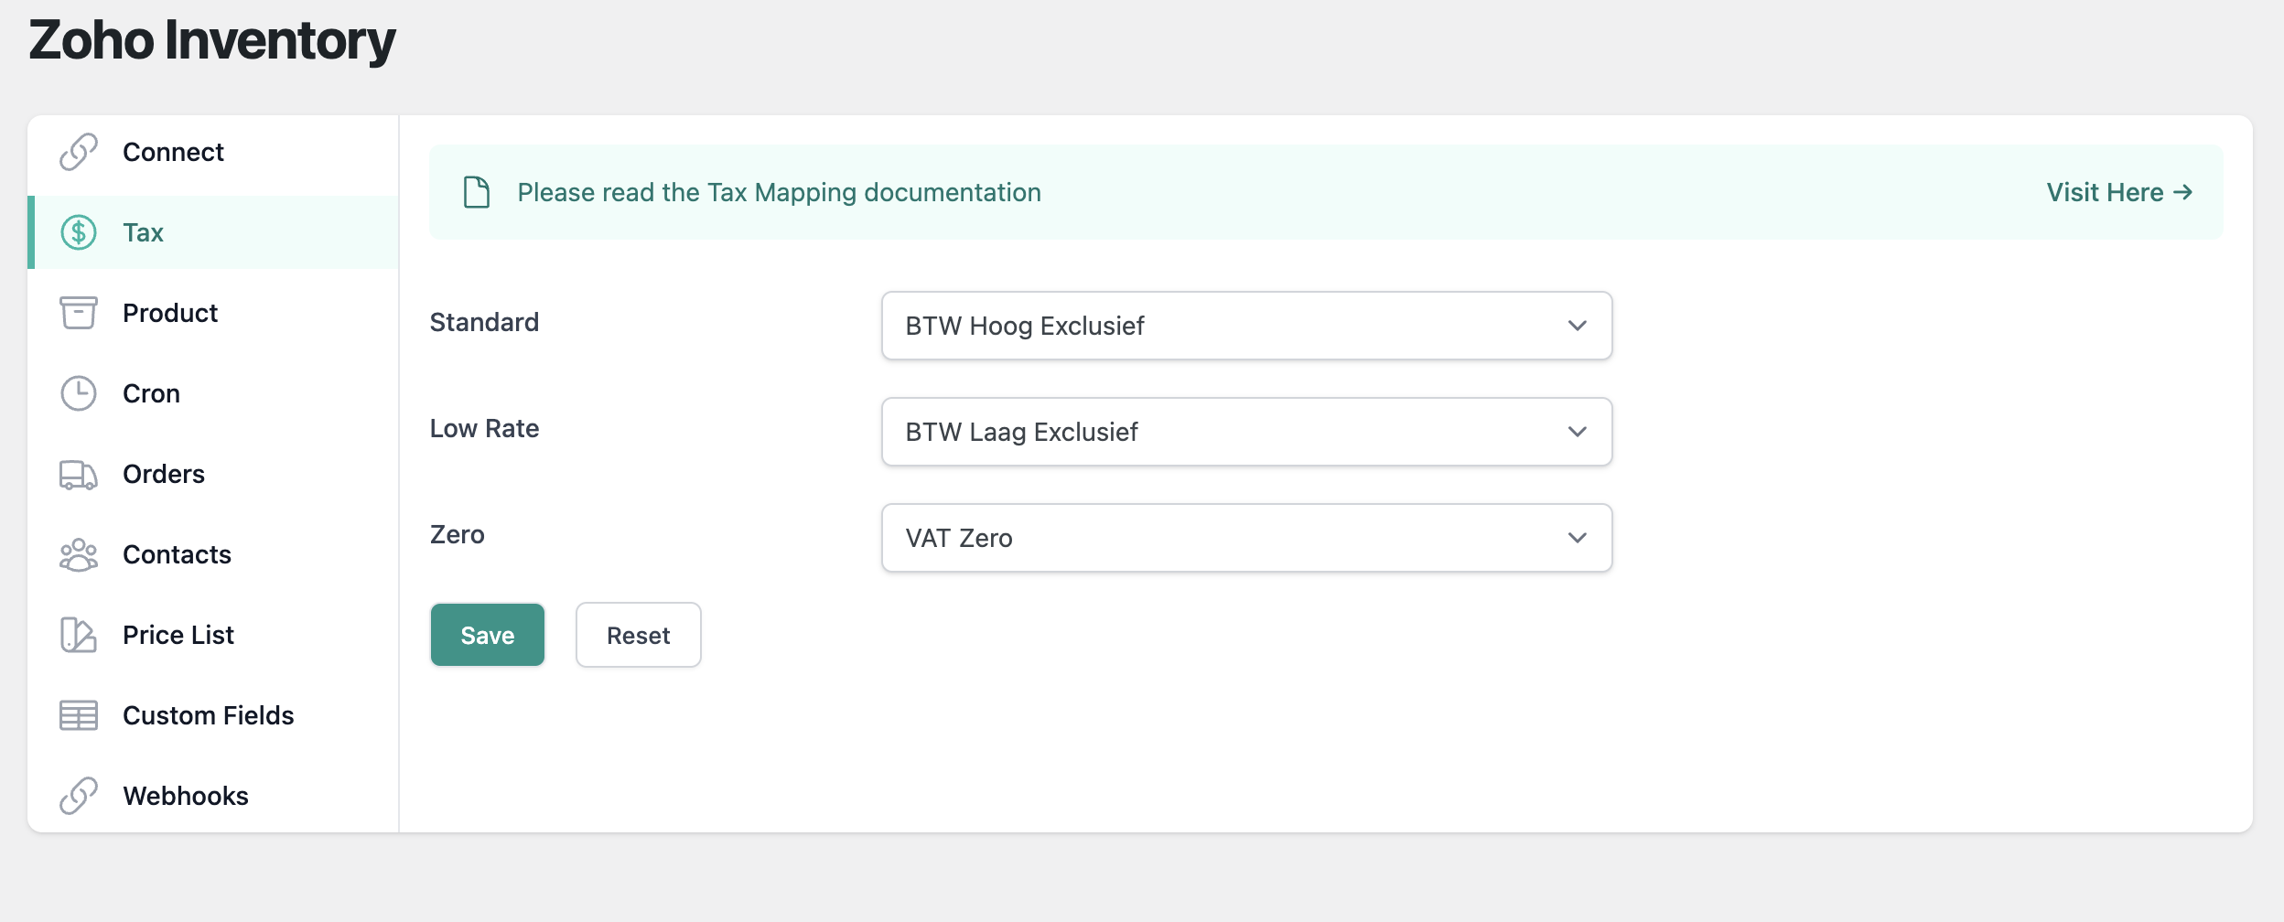Open the Webhooks tab
This screenshot has height=922, width=2284.
coord(213,796)
